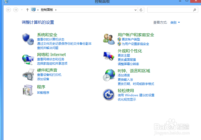The image size is (201, 140).
Task: Focus the Control Panel search box
Action: (x=173, y=10)
